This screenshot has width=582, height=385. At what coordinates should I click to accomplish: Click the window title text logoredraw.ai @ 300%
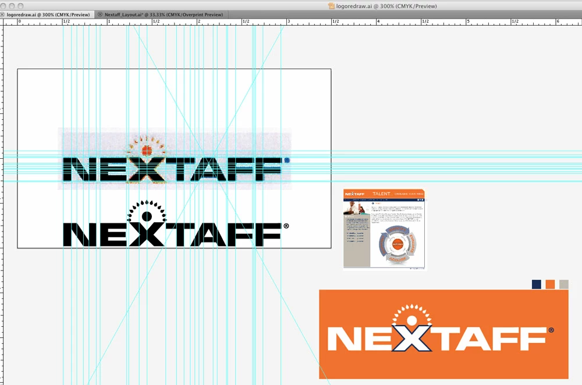[386, 6]
